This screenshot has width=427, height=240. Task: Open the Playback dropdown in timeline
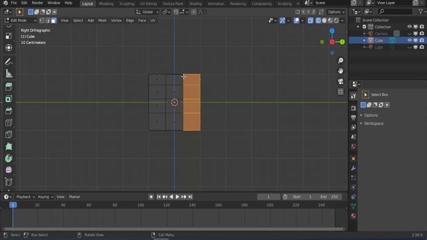25,197
